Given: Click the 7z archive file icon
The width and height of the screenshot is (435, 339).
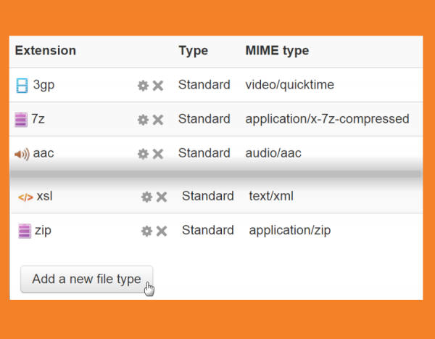Looking at the screenshot, I should pyautogui.click(x=21, y=120).
